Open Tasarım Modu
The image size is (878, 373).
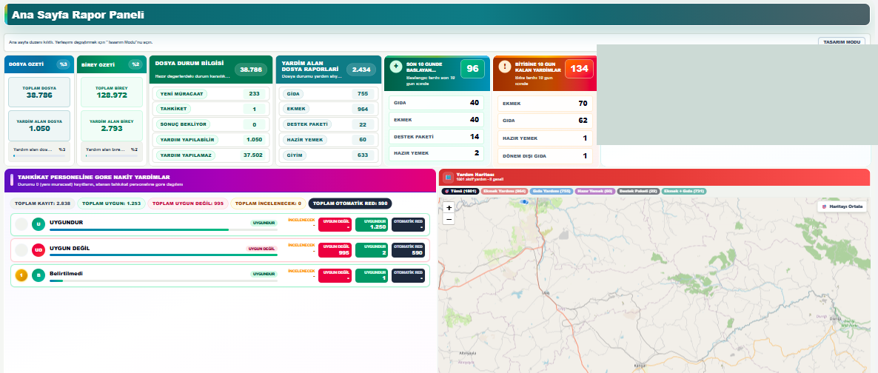[x=842, y=42]
